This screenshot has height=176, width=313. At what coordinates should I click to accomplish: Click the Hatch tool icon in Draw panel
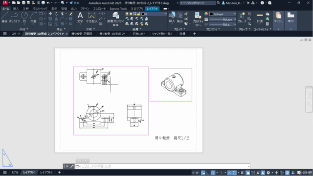(x=41, y=24)
